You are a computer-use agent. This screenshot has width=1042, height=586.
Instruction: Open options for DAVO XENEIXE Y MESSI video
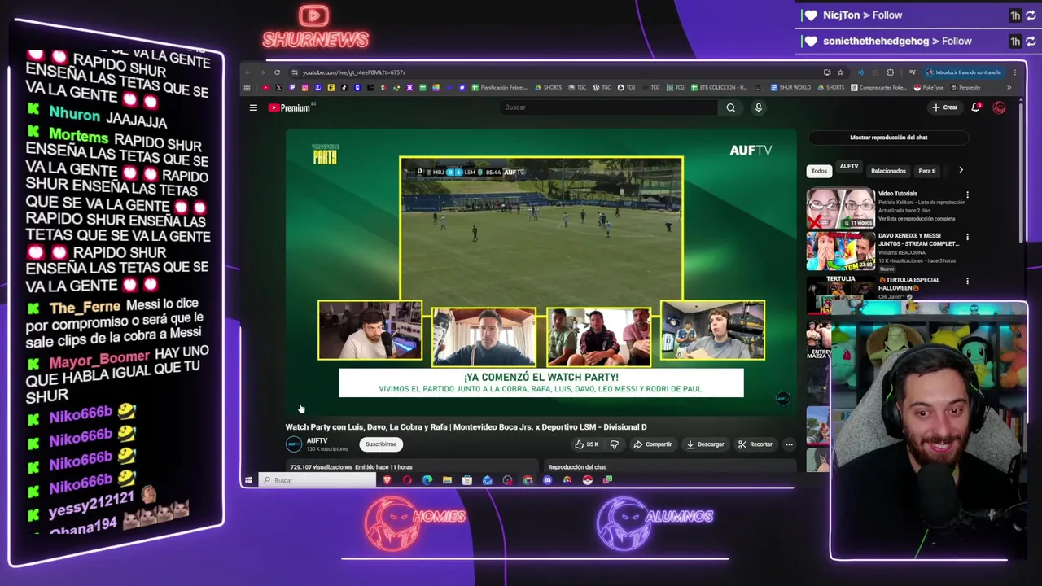[x=967, y=238]
